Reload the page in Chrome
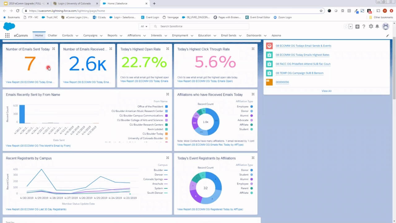396x223 pixels. click(18, 11)
